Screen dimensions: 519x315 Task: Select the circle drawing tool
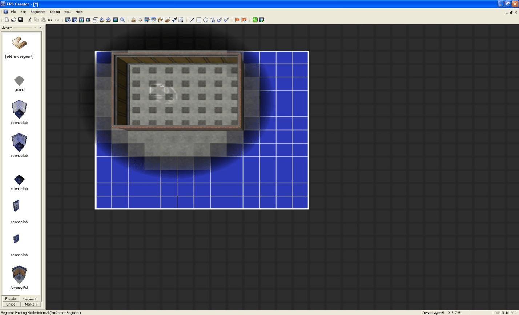(x=206, y=20)
